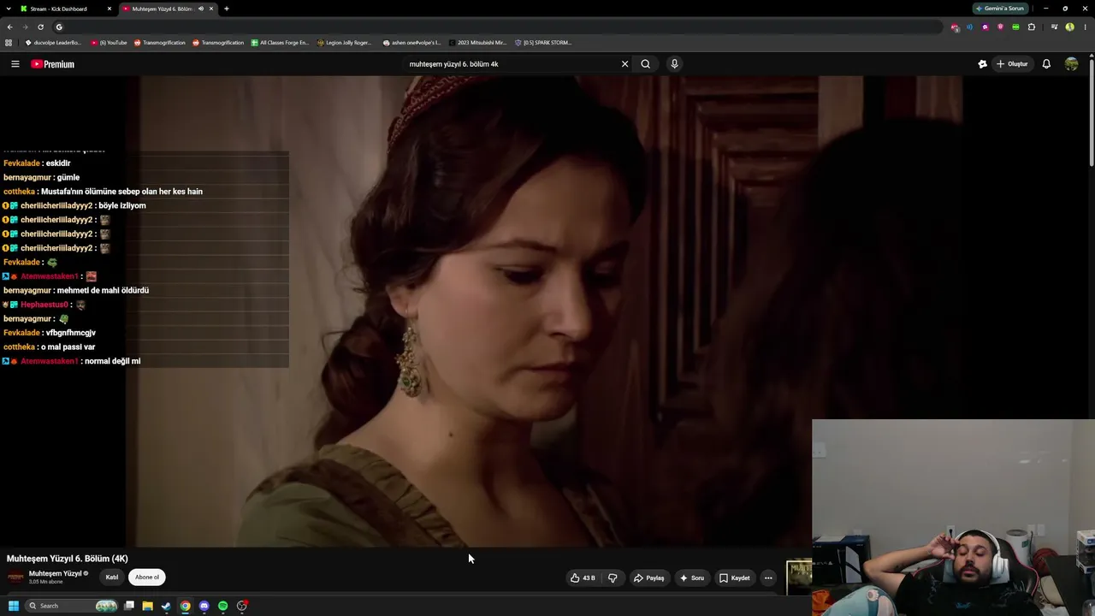Screen dimensions: 1095x616
Task: Mute the Muhteşem Yüzyıl tab audio
Action: pyautogui.click(x=201, y=9)
